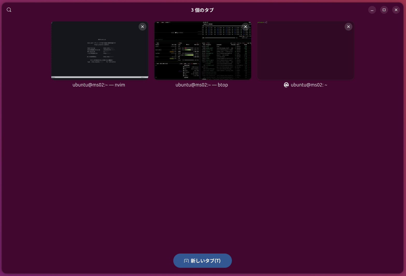Image resolution: width=406 pixels, height=276 pixels.
Task: Close the plain ubuntu@ms02: ~ tab
Action: [348, 27]
